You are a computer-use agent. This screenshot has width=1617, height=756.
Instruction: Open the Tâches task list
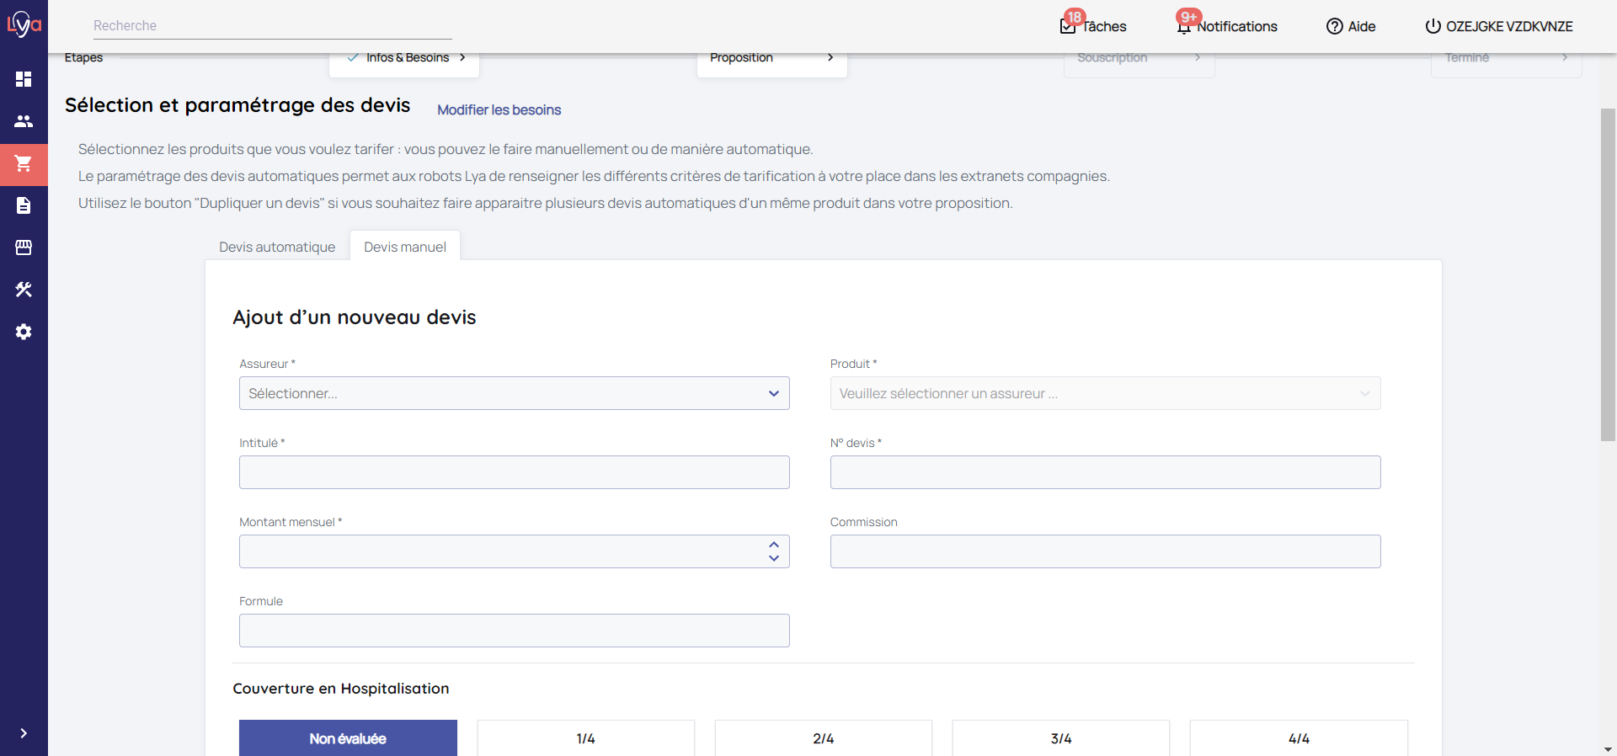[x=1093, y=26]
